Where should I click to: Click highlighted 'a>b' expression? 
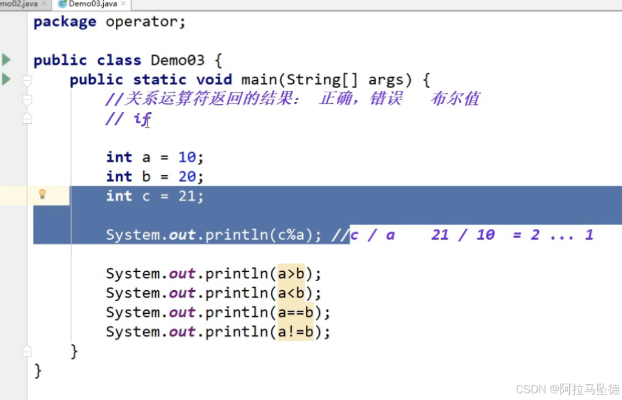291,274
